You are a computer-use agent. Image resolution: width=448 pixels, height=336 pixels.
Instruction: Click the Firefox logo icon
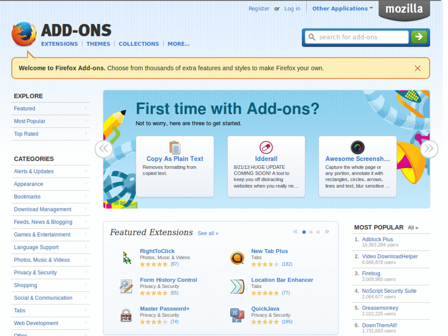[24, 34]
